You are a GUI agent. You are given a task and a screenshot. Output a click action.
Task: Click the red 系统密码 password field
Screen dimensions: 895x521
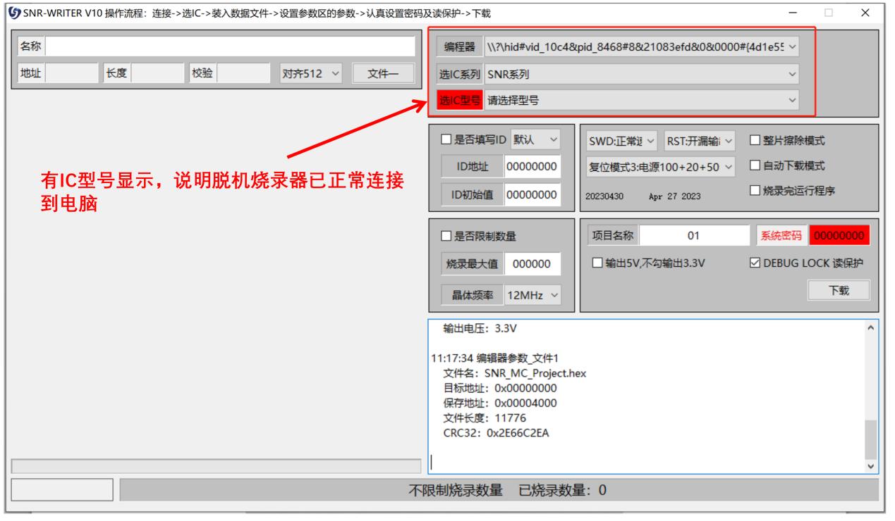point(839,234)
